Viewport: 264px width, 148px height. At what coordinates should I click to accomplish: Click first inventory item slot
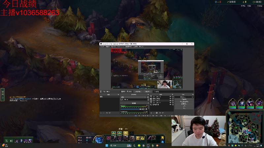[149, 138]
